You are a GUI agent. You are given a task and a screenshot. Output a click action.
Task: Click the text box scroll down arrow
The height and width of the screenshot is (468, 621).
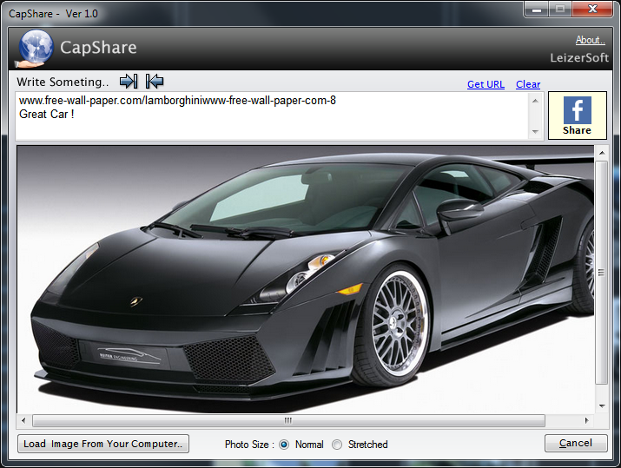535,131
